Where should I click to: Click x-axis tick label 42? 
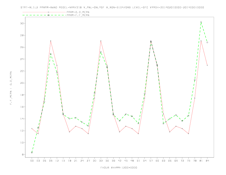(x=120, y=161)
